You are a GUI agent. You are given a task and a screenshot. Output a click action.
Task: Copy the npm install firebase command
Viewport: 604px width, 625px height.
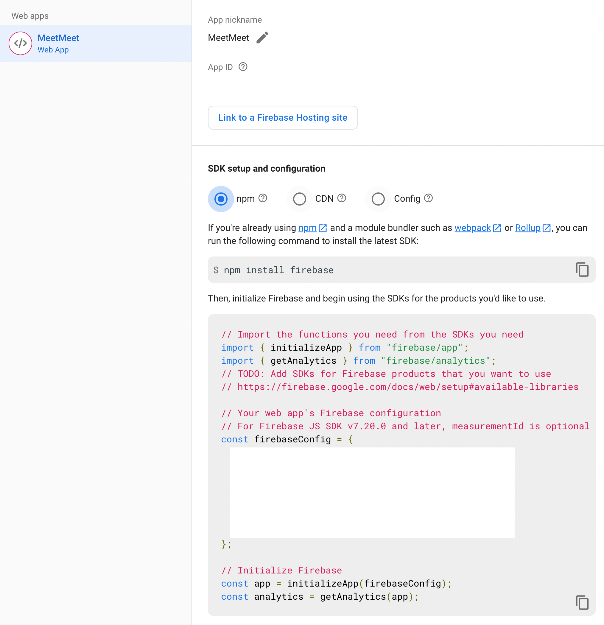pos(582,270)
